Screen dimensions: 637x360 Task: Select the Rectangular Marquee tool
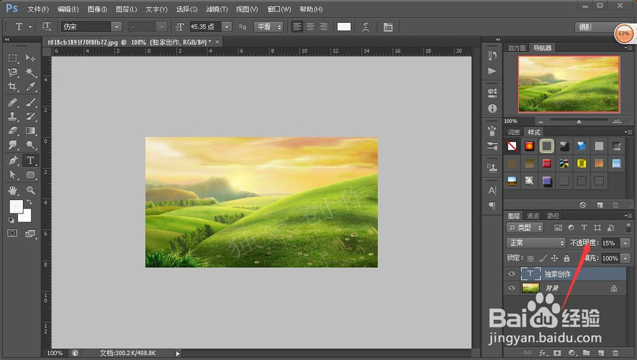(13, 58)
